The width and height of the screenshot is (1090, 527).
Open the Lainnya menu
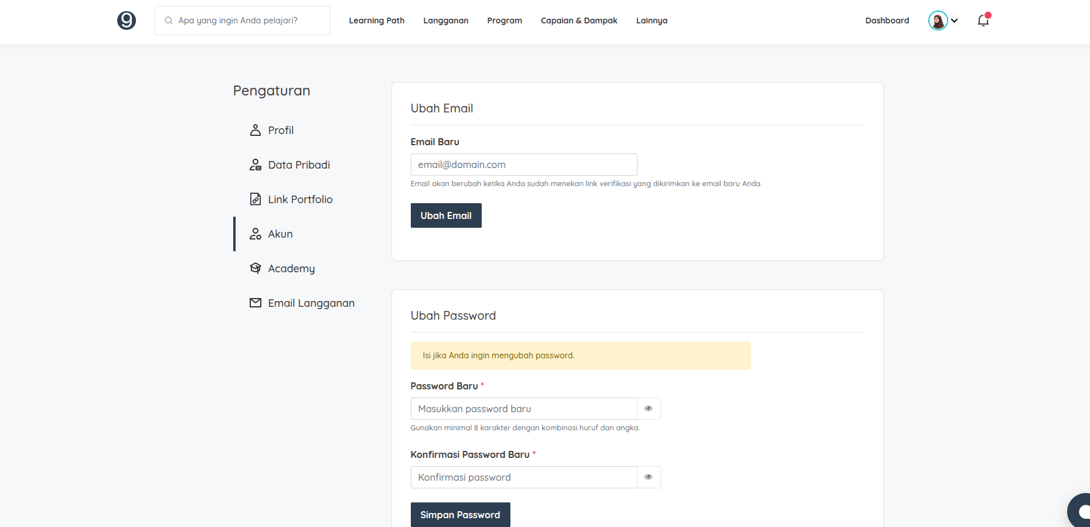coord(652,20)
